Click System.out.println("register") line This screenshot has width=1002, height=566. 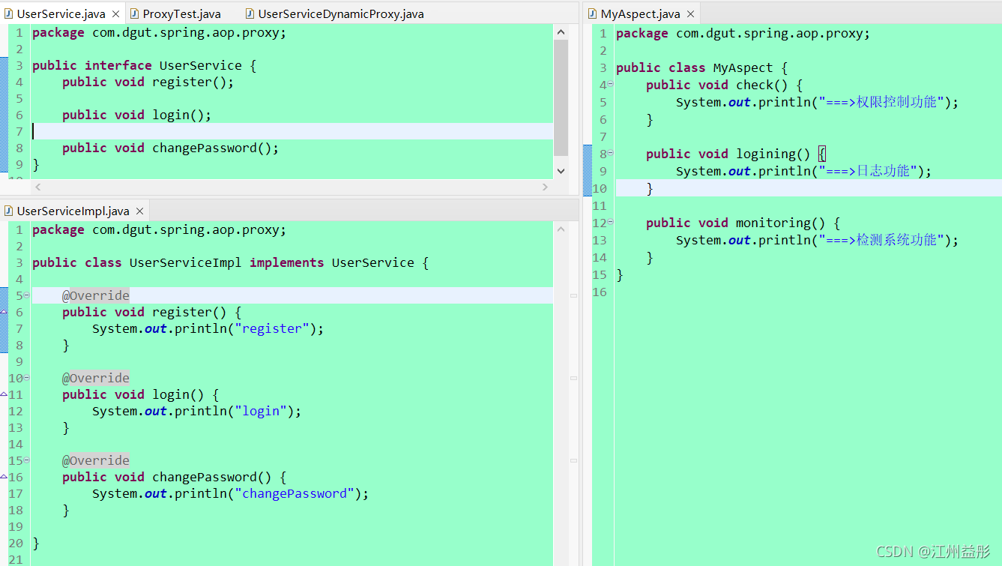208,328
